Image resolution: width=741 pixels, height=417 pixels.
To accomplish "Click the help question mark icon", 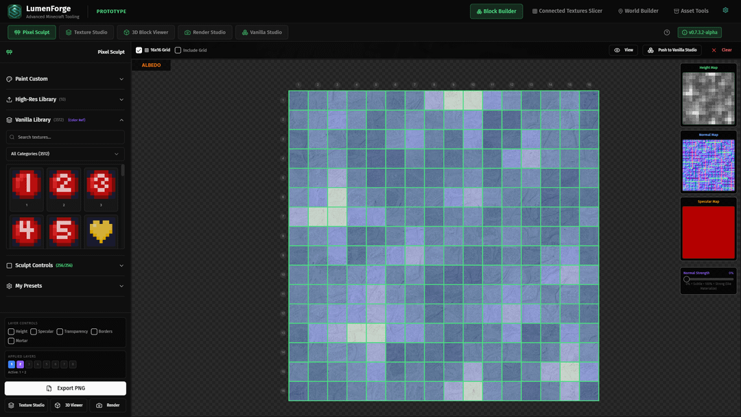I will [667, 32].
